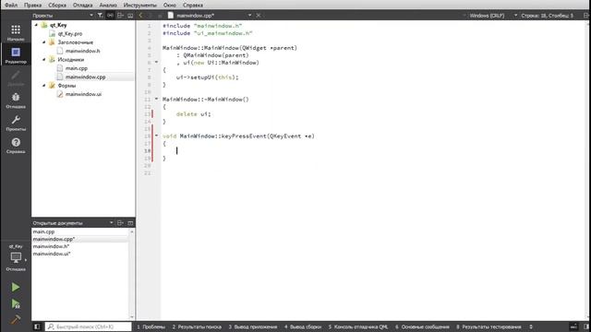Close mainwindow.cpp document in editor toolbar
The width and height of the screenshot is (591, 332).
point(259,16)
